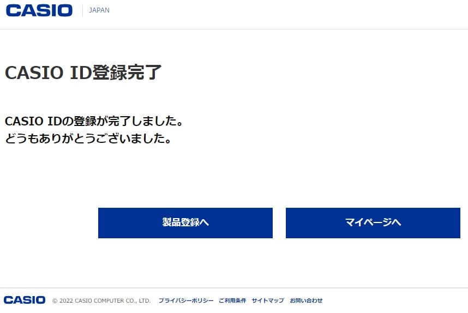
Task: Open the お問い合わせ contact link
Action: [x=306, y=300]
